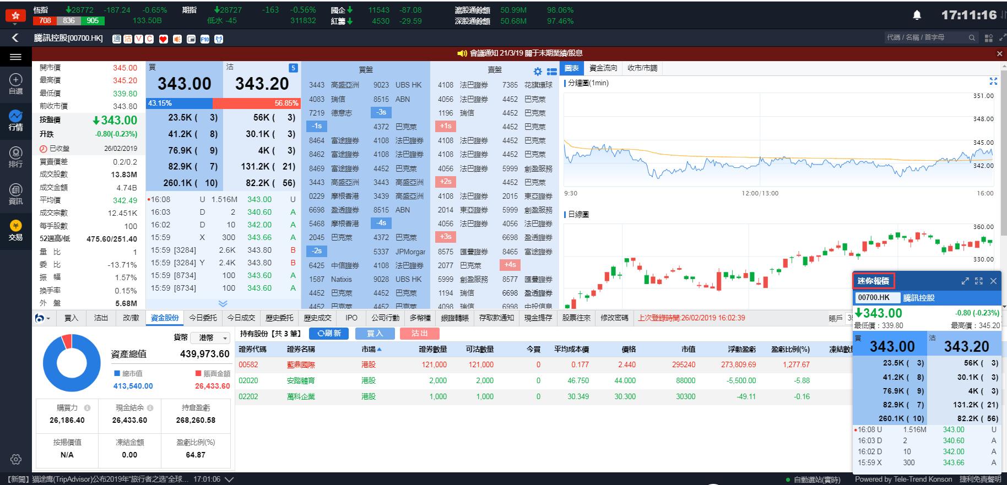This screenshot has width=1007, height=485.
Task: Open the hamburger menu in the sidebar
Action: pyautogui.click(x=15, y=57)
